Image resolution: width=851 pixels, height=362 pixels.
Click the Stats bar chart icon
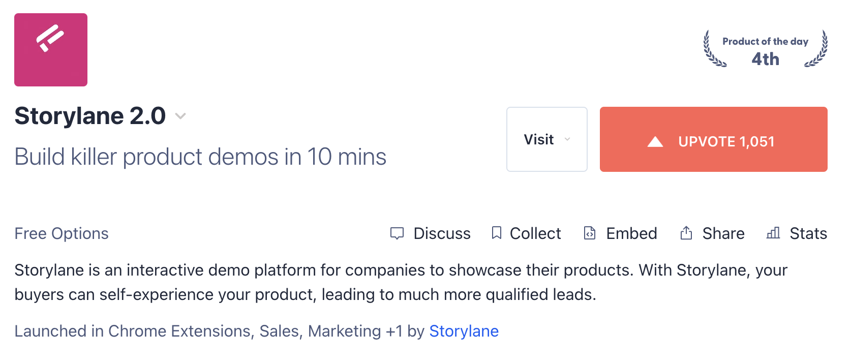click(x=773, y=233)
